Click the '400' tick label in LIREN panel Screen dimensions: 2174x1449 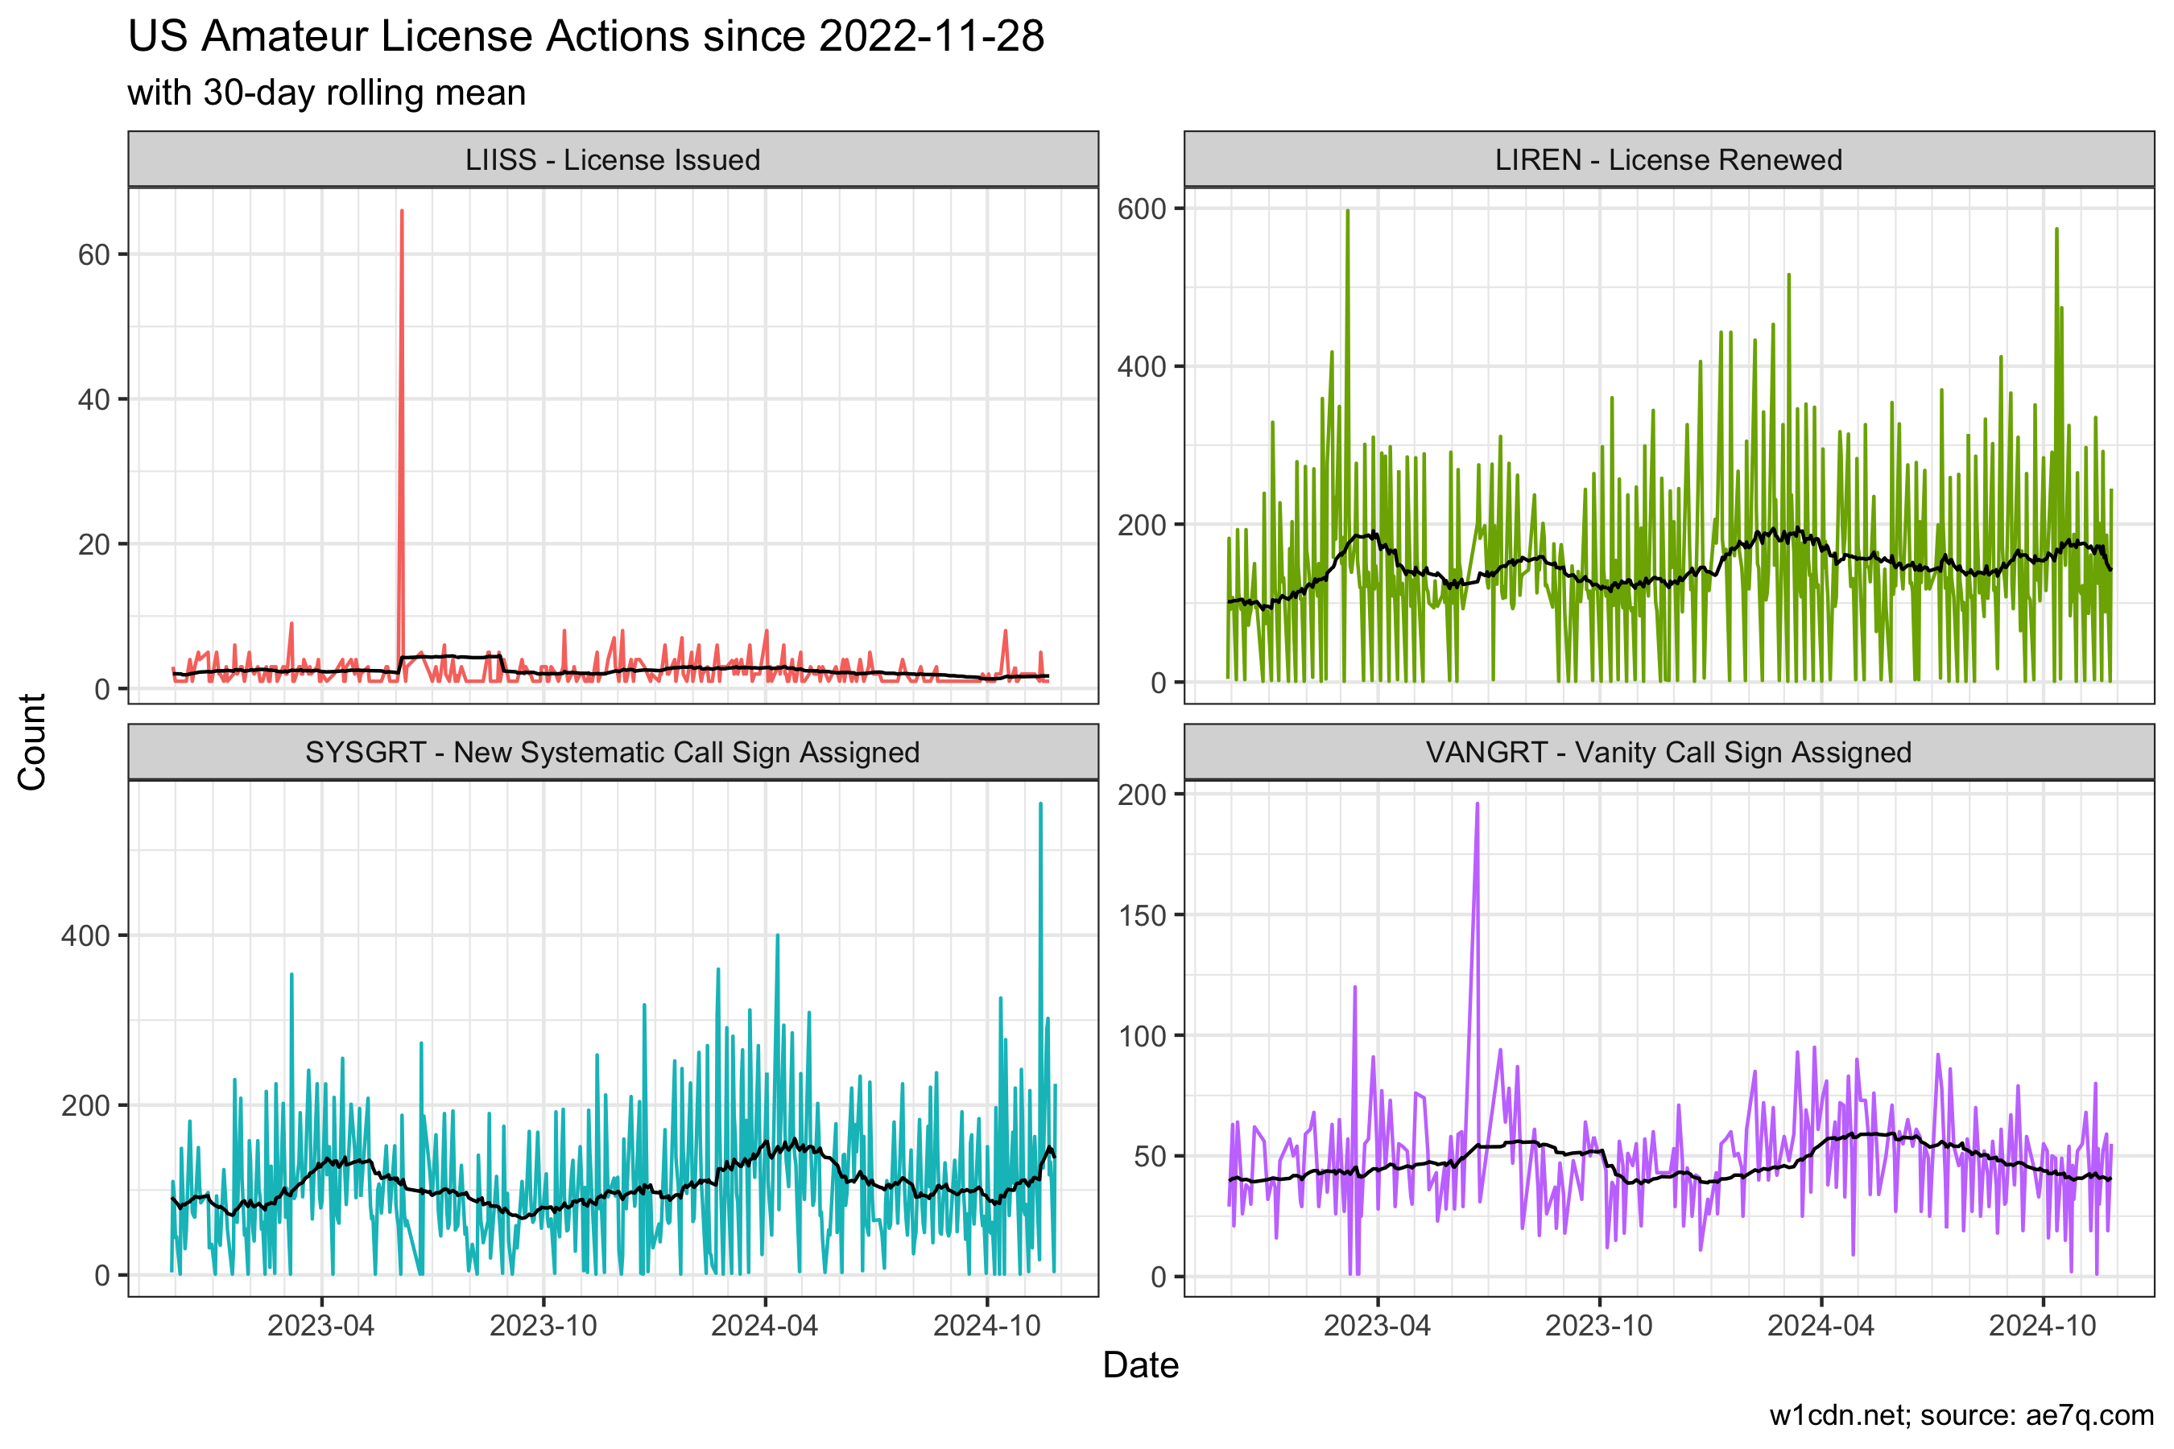tap(1143, 367)
